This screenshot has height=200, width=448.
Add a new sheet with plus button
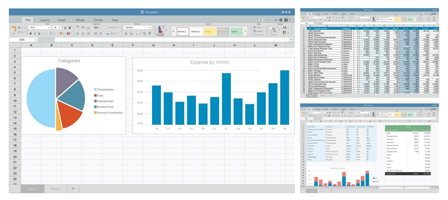pos(73,188)
